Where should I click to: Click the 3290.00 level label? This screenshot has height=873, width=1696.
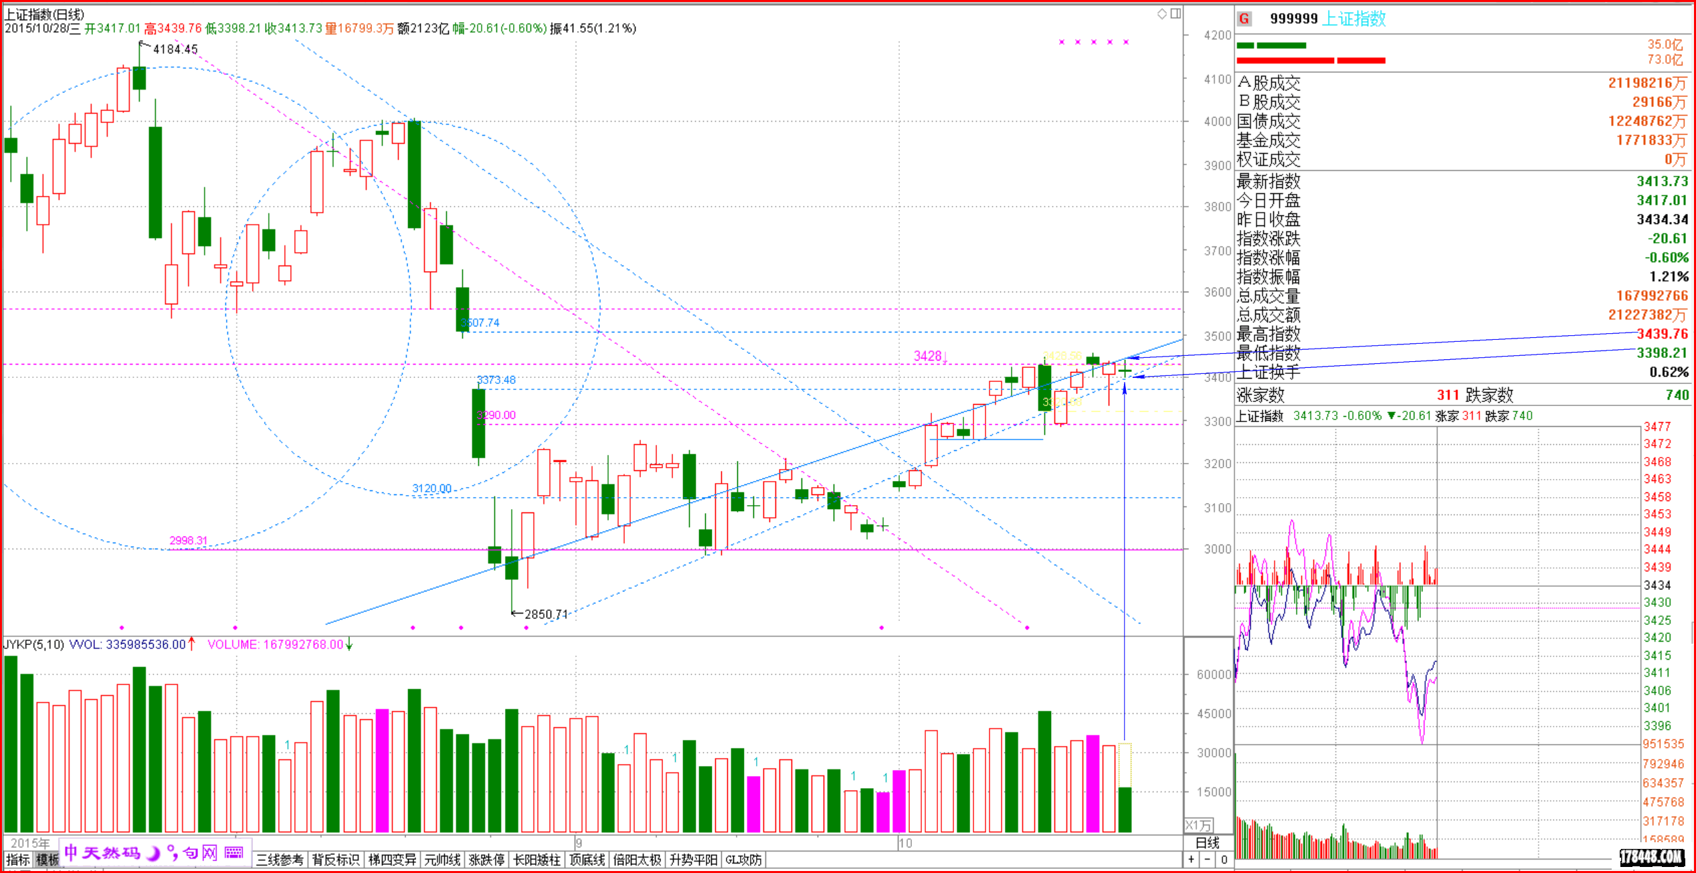click(x=496, y=415)
